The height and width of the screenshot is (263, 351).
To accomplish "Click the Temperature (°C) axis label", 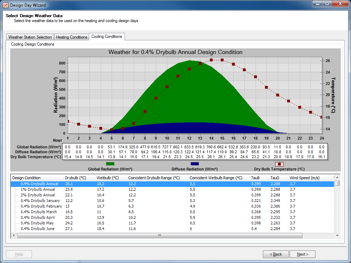I will coord(333,95).
